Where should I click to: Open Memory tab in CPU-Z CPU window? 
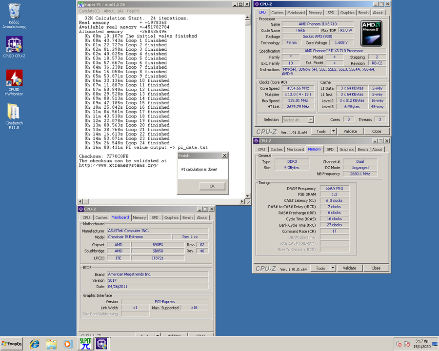(x=315, y=13)
